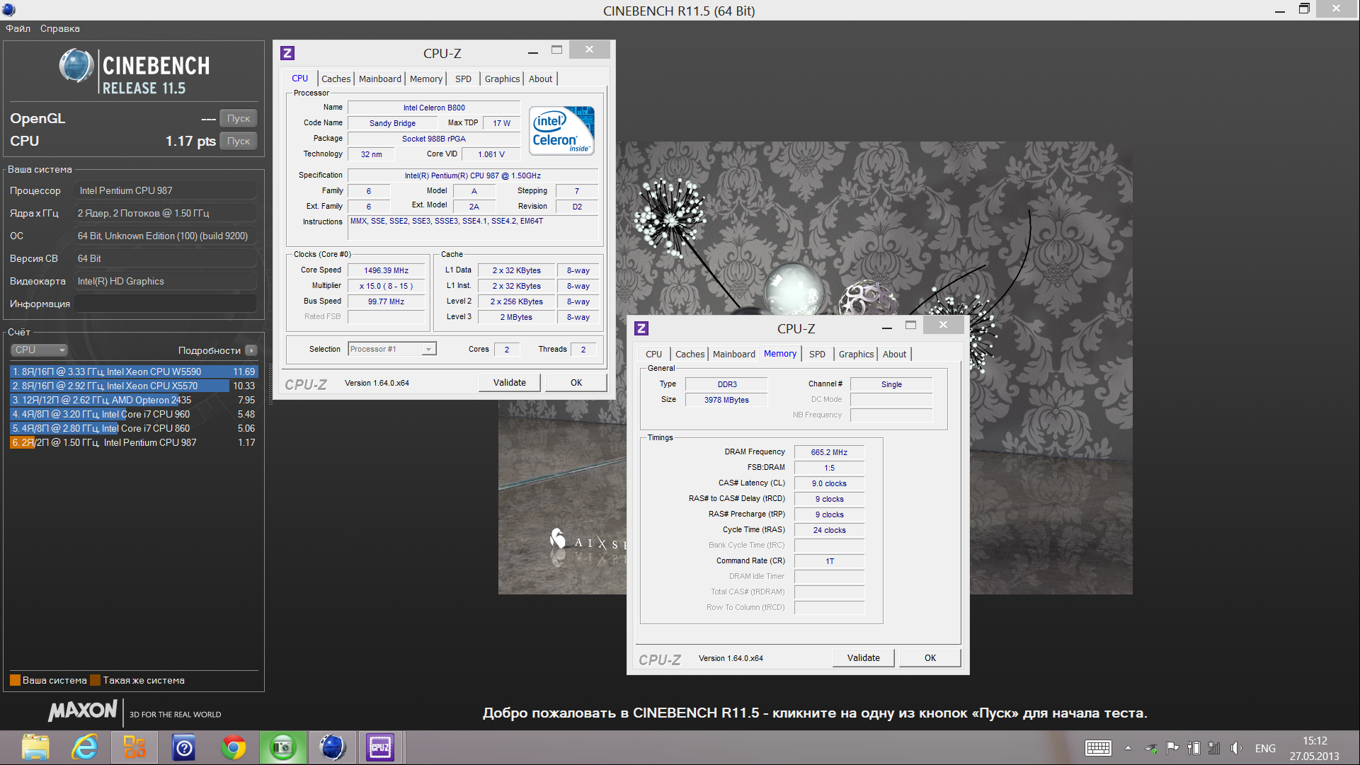Click the Z icon in CPU-Z Memory window

click(x=641, y=328)
